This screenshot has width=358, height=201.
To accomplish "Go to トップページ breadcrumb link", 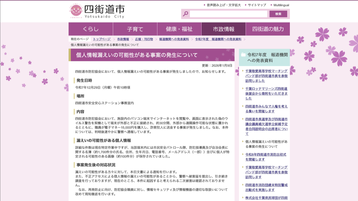I will [x=102, y=39].
